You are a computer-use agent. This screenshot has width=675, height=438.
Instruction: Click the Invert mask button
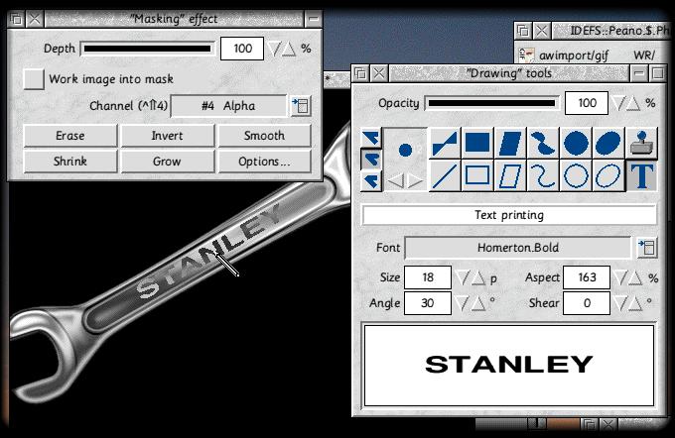(x=168, y=136)
